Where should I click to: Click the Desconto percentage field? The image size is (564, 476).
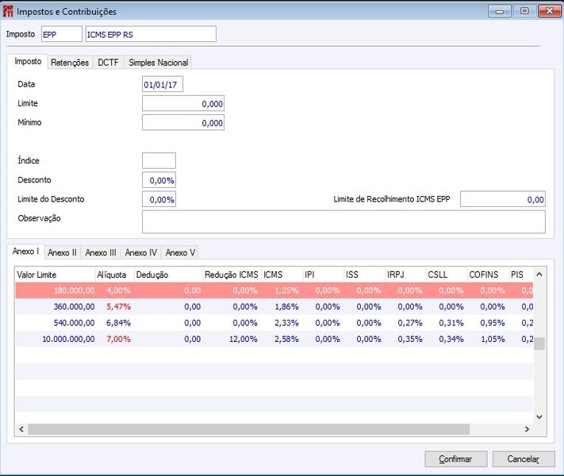[159, 180]
